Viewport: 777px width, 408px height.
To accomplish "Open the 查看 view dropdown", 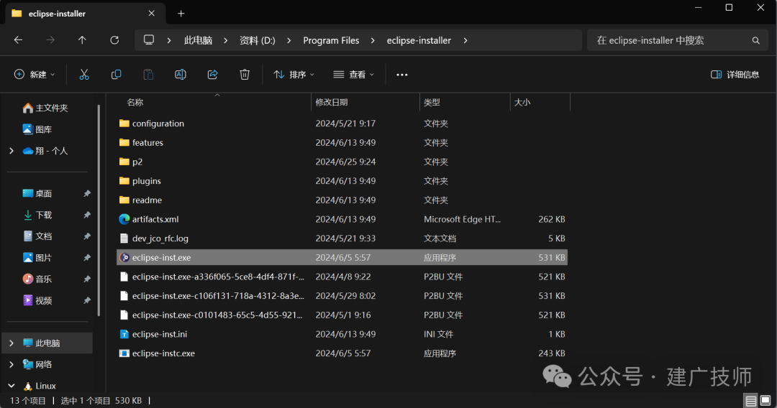I will pos(353,75).
